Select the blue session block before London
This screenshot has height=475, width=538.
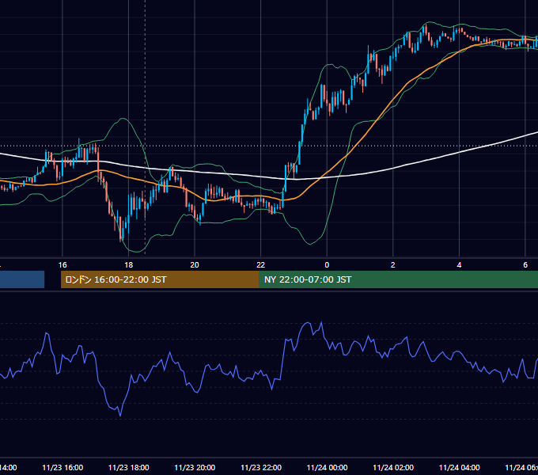pyautogui.click(x=22, y=279)
